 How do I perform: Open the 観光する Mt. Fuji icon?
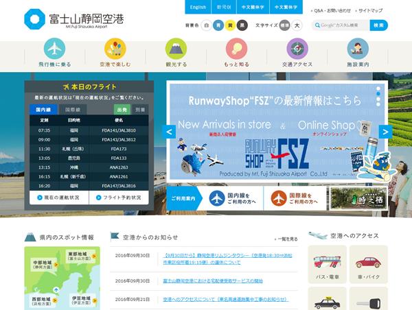pyautogui.click(x=176, y=49)
